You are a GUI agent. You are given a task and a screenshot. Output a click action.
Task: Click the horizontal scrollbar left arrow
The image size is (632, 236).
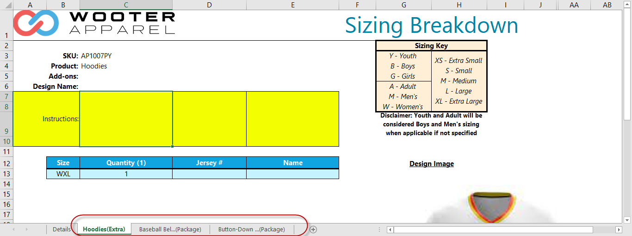[390, 230]
